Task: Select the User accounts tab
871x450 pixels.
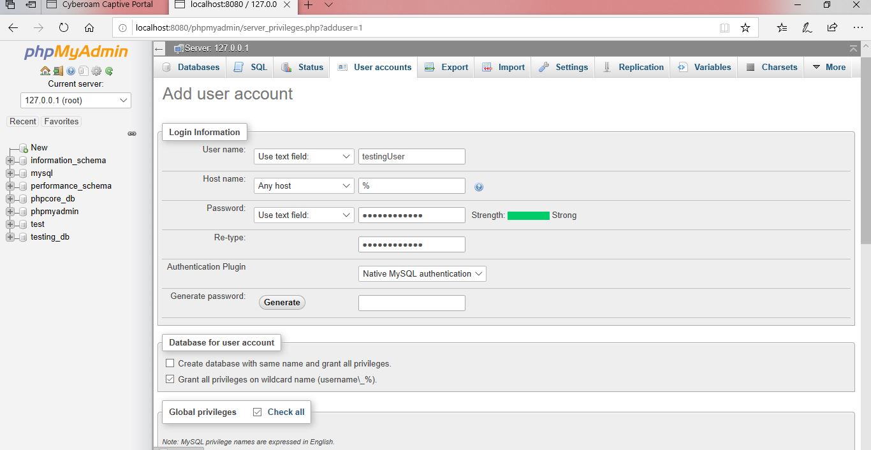Action: coord(374,68)
